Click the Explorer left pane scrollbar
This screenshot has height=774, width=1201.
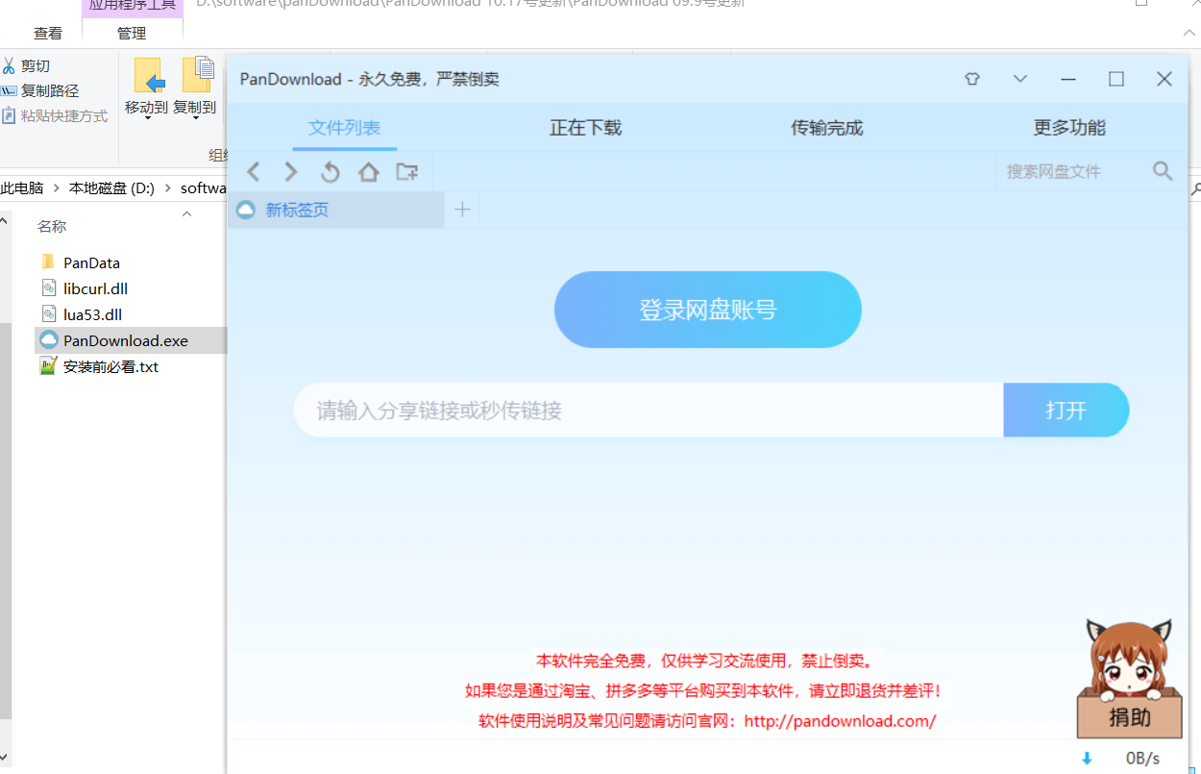click(x=5, y=519)
